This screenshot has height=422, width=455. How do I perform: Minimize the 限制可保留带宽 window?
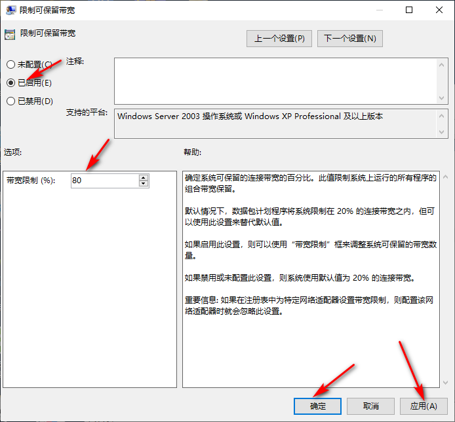[x=378, y=10]
